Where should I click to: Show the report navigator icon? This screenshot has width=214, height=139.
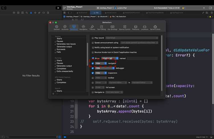(48, 13)
